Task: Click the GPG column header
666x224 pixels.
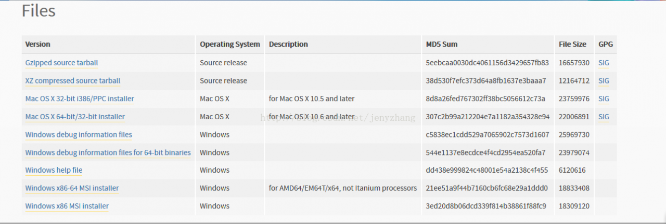Action: click(x=606, y=45)
